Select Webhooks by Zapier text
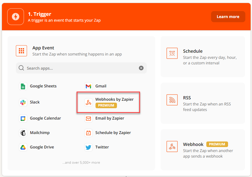 [114, 99]
